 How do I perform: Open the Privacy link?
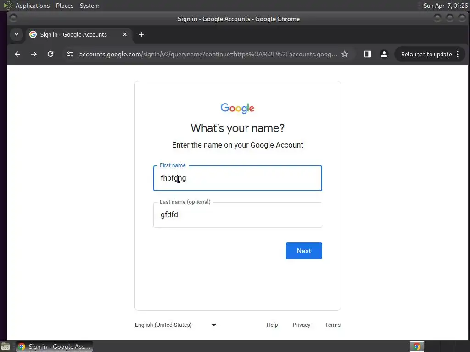301,325
